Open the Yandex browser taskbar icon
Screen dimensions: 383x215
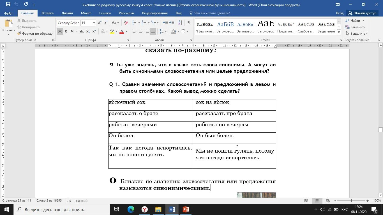(145, 209)
